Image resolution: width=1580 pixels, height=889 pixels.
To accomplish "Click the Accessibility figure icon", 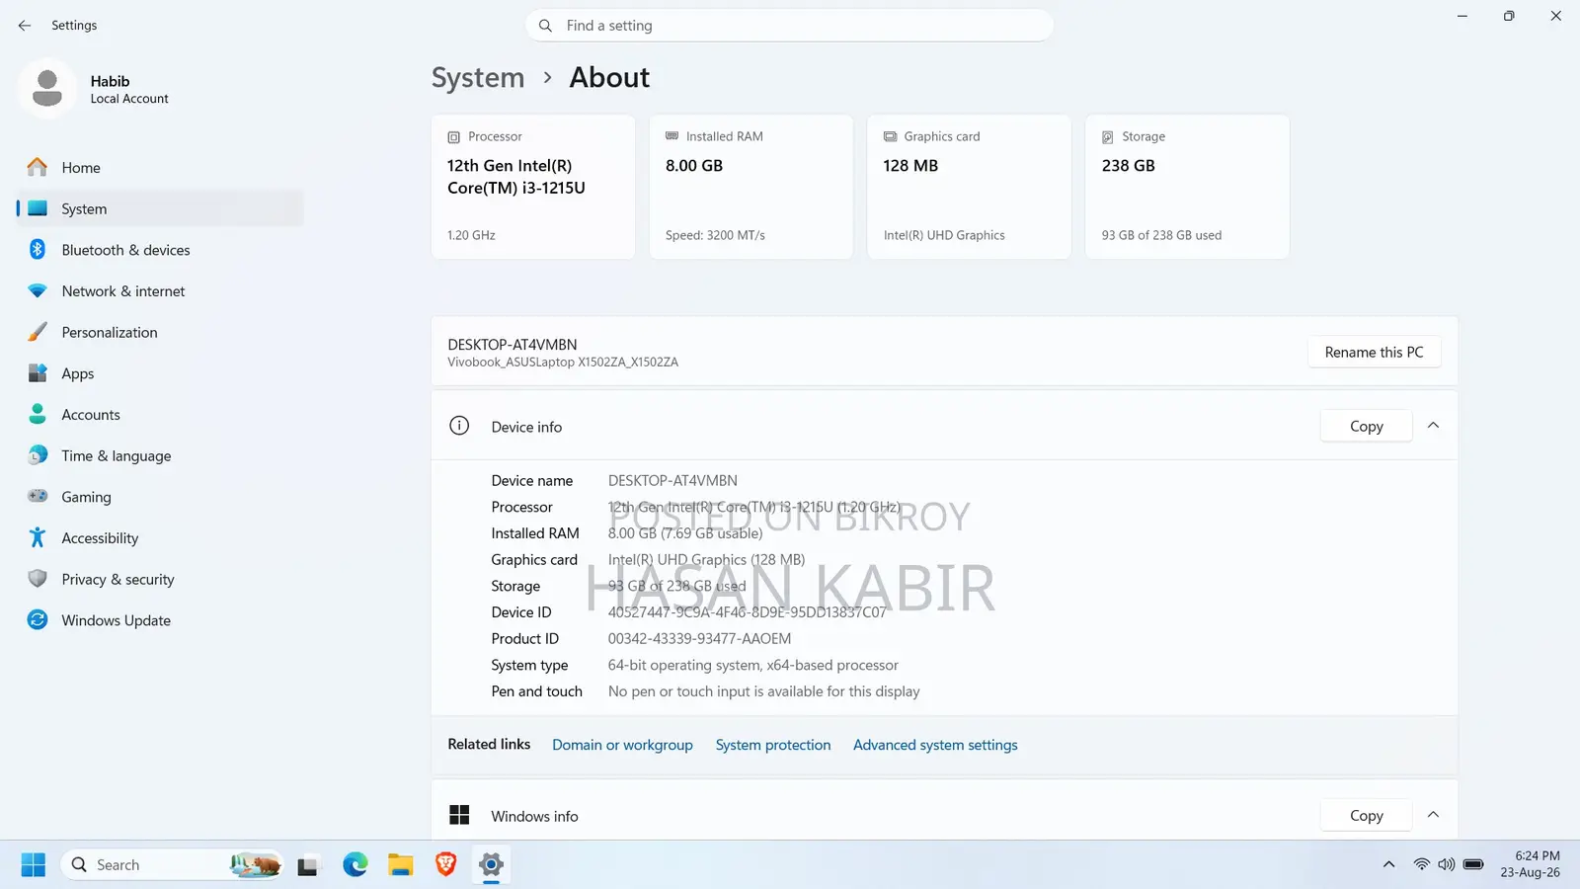I will pyautogui.click(x=38, y=538).
